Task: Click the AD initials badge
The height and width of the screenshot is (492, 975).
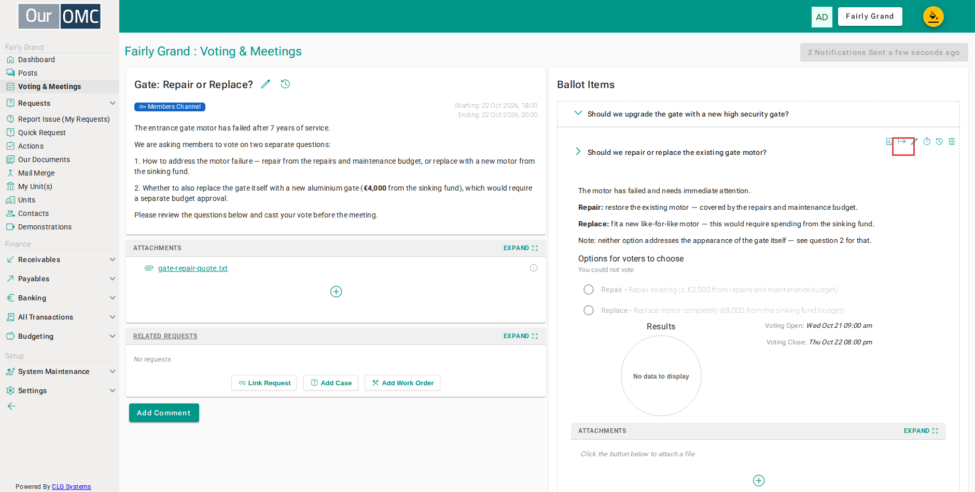Action: click(822, 17)
